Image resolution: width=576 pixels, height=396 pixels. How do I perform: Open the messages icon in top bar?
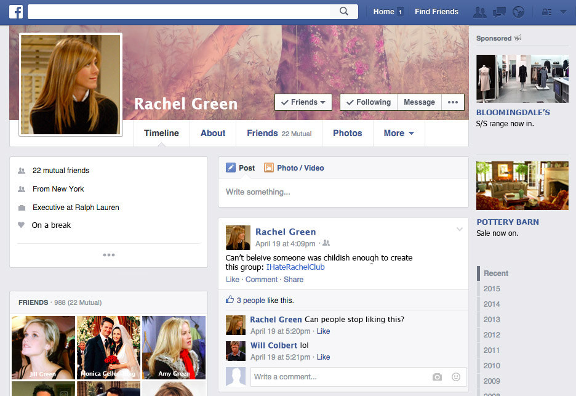499,12
